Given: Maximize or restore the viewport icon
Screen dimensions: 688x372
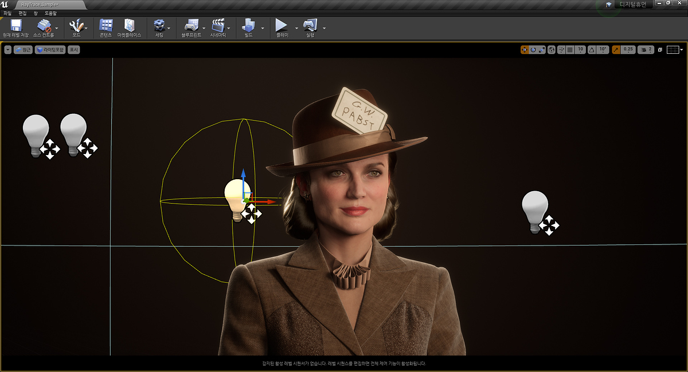Looking at the screenshot, I should [660, 50].
